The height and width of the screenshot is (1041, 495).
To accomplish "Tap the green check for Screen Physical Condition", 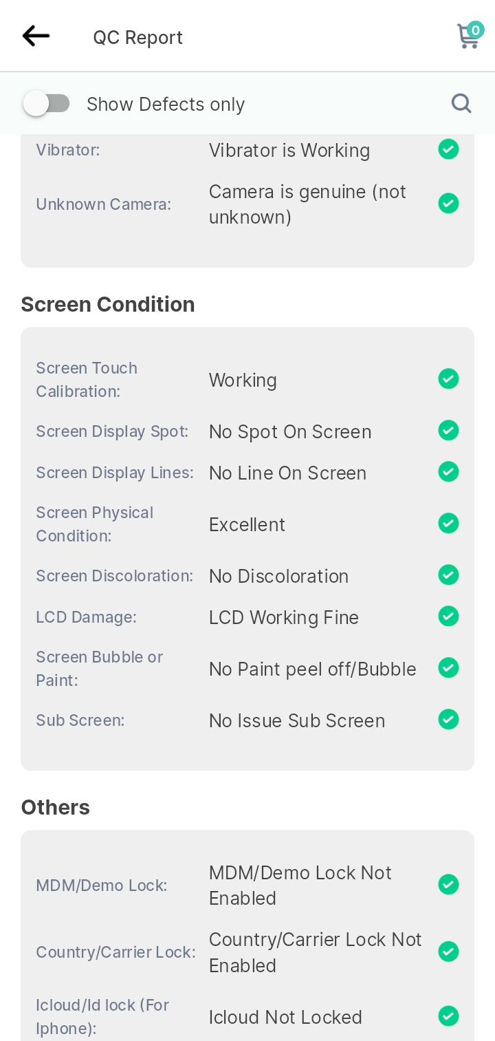I will pyautogui.click(x=448, y=523).
